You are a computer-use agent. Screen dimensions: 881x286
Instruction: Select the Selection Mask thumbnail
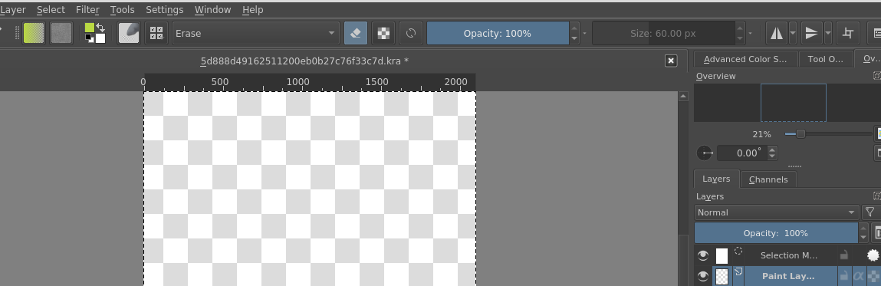pyautogui.click(x=722, y=255)
